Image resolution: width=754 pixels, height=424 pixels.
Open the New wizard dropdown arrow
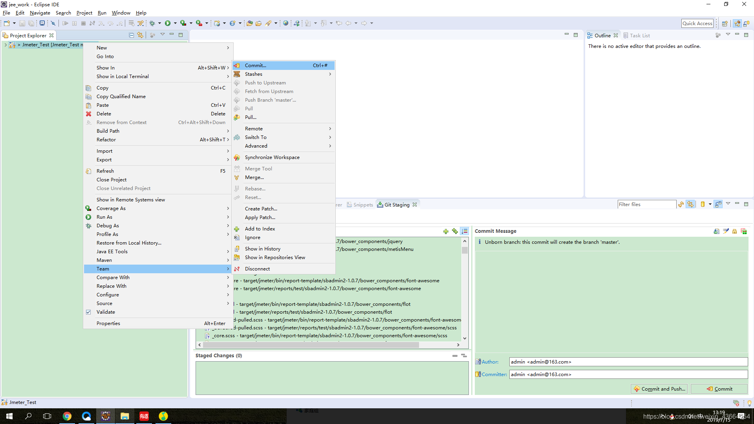pyautogui.click(x=14, y=23)
